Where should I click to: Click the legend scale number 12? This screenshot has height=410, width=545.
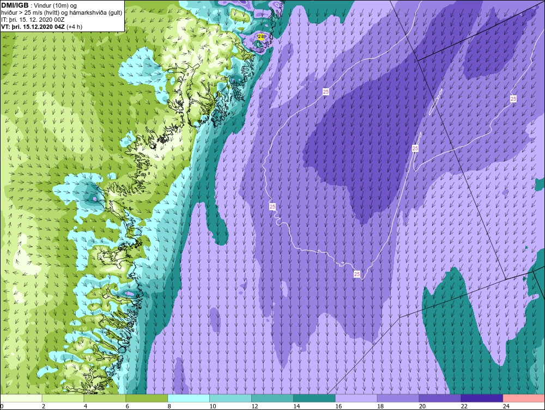click(x=255, y=406)
